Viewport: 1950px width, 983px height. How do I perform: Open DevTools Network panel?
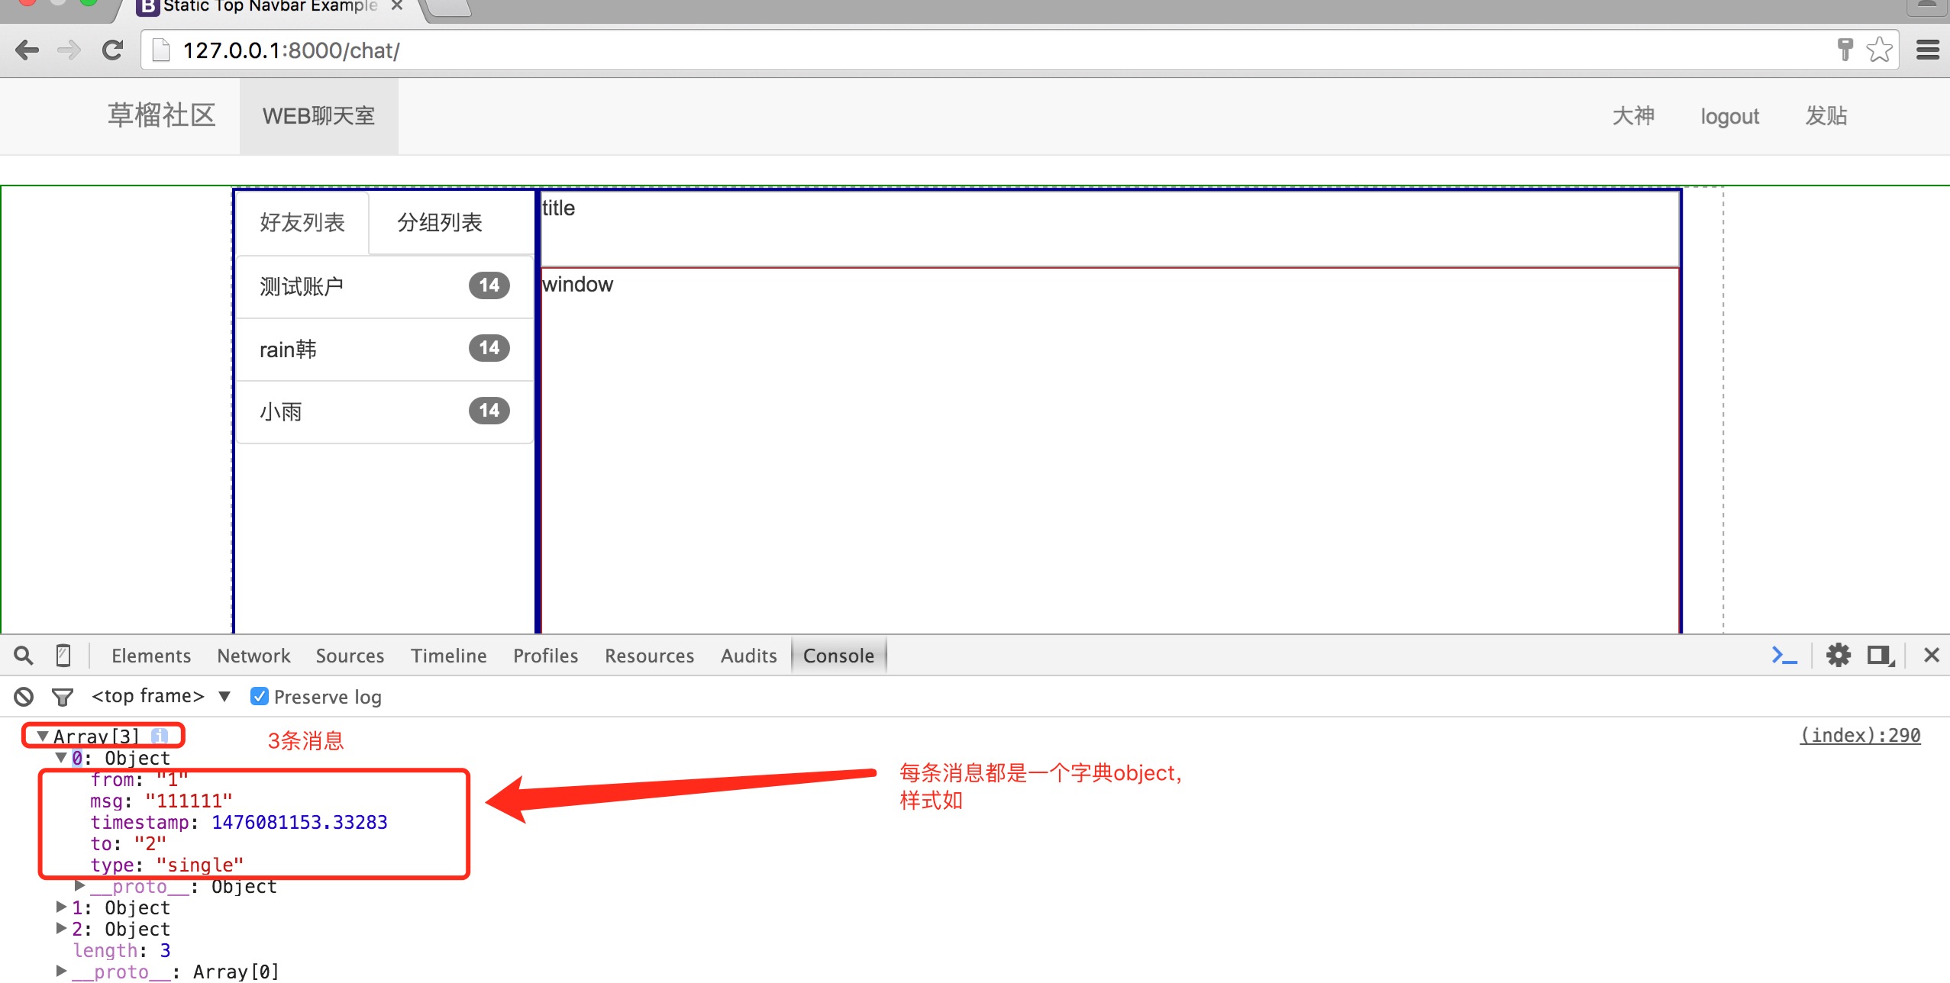point(253,656)
